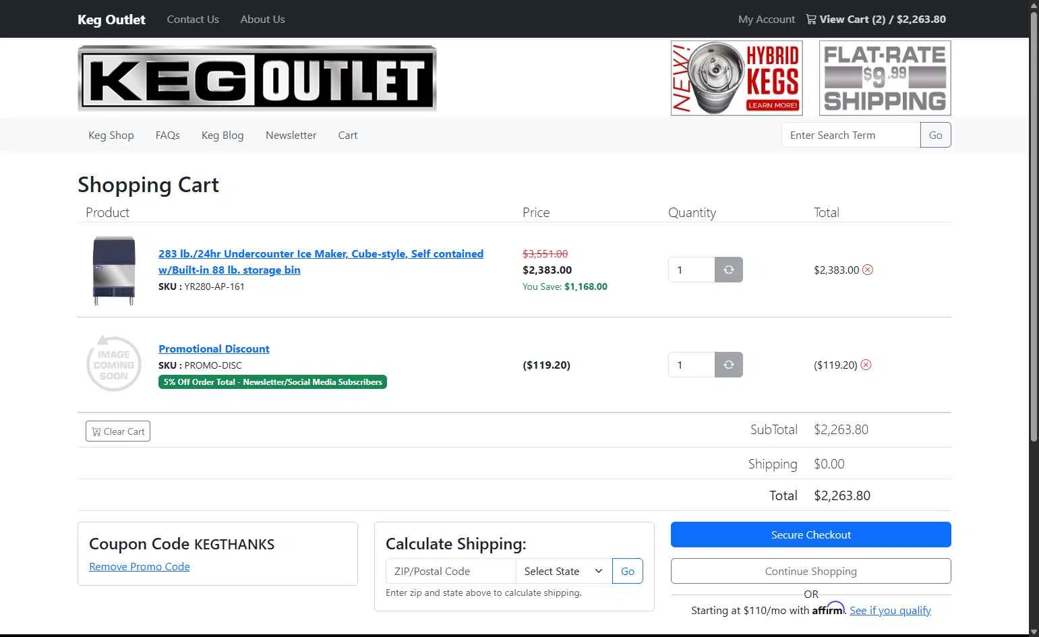Click the Shipping $0.00 value
The height and width of the screenshot is (637, 1039).
[829, 464]
